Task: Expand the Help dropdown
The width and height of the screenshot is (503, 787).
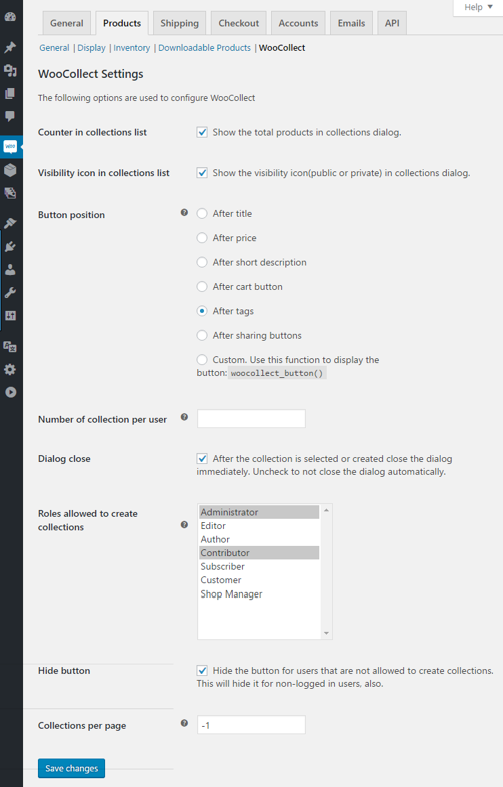Action: coord(478,7)
